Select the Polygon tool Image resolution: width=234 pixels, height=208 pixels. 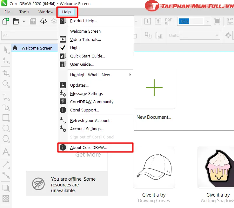[x=6, y=138]
